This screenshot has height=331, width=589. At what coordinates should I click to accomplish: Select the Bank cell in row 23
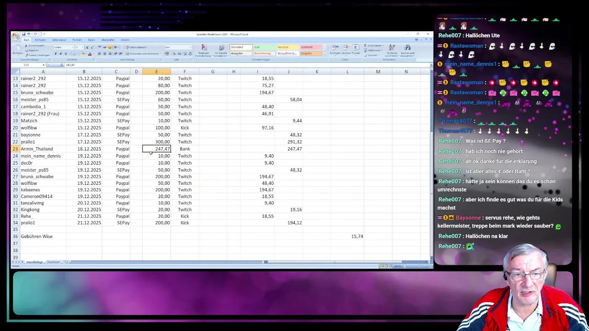coord(185,149)
